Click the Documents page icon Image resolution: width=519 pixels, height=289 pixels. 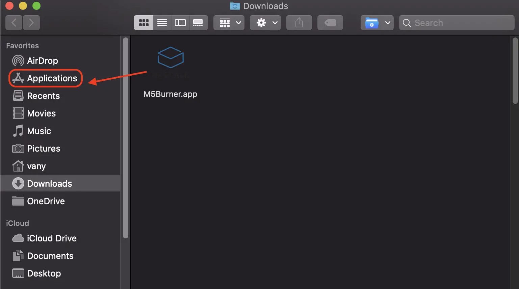[18, 256]
